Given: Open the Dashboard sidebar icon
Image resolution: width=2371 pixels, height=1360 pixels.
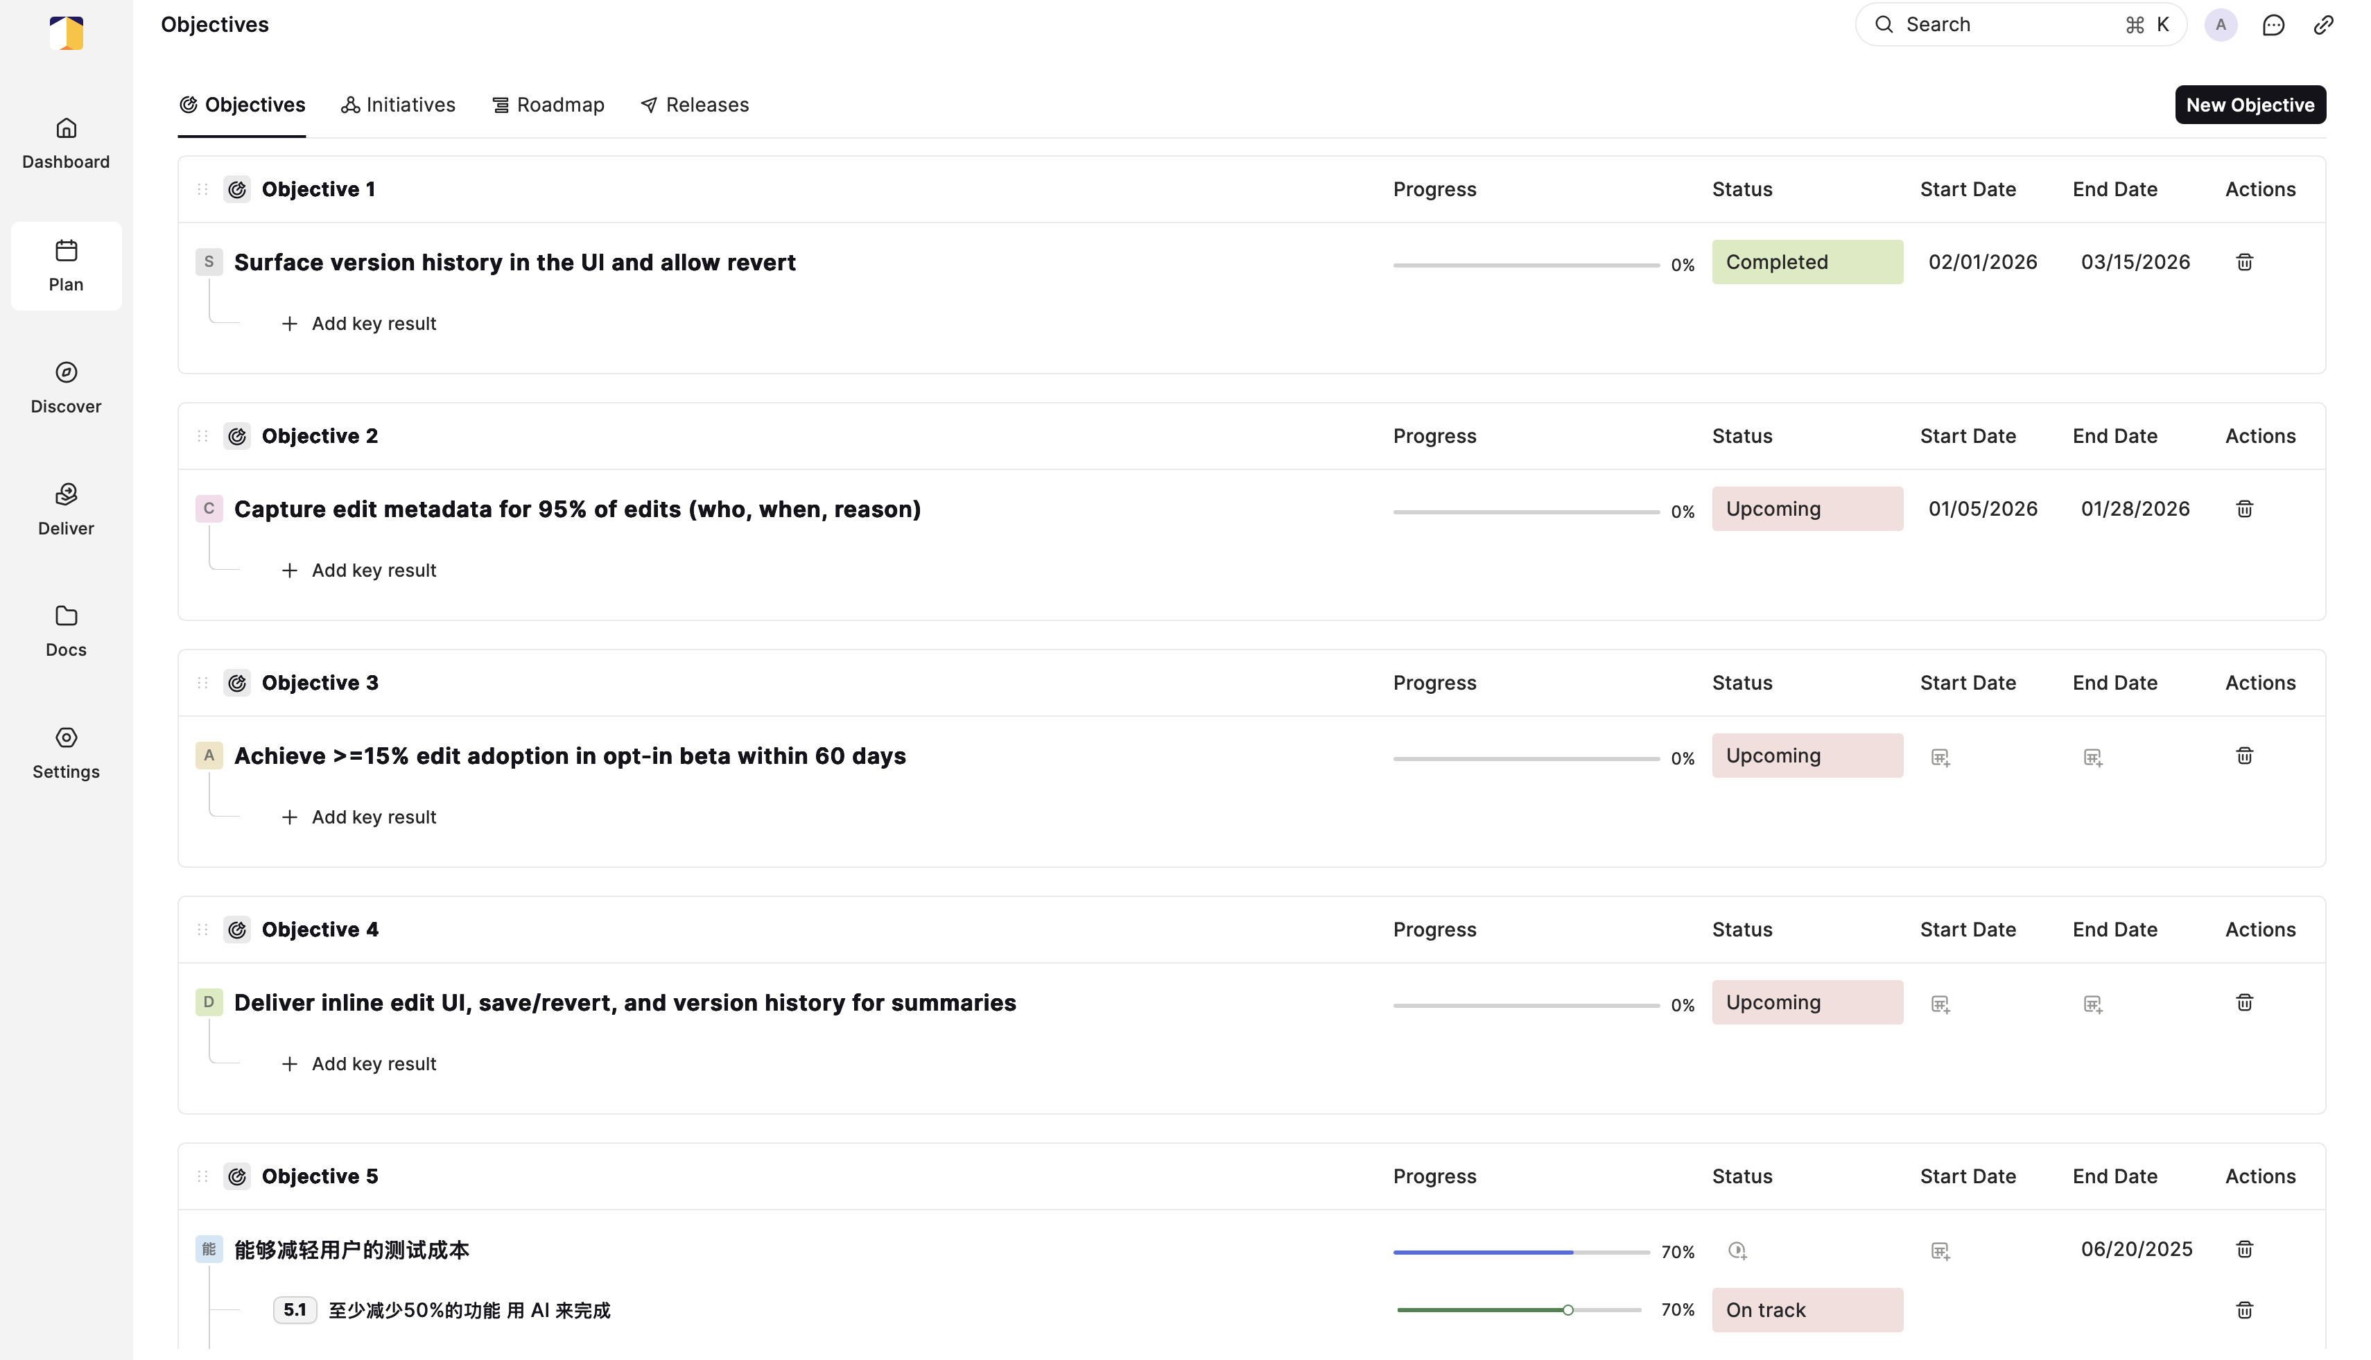Looking at the screenshot, I should click(x=65, y=144).
